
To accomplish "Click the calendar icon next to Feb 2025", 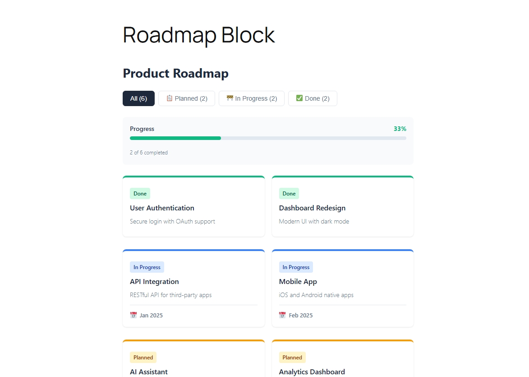I will (x=282, y=315).
